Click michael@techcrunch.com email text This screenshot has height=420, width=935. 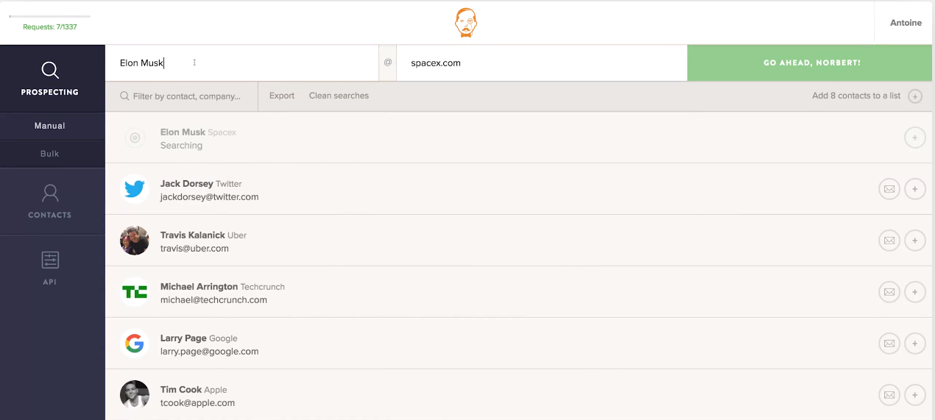point(214,300)
